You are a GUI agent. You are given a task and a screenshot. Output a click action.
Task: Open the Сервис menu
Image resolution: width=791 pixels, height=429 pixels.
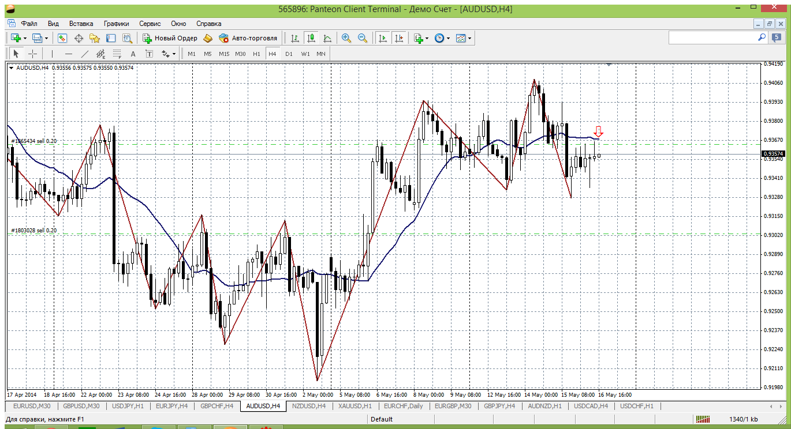point(150,24)
